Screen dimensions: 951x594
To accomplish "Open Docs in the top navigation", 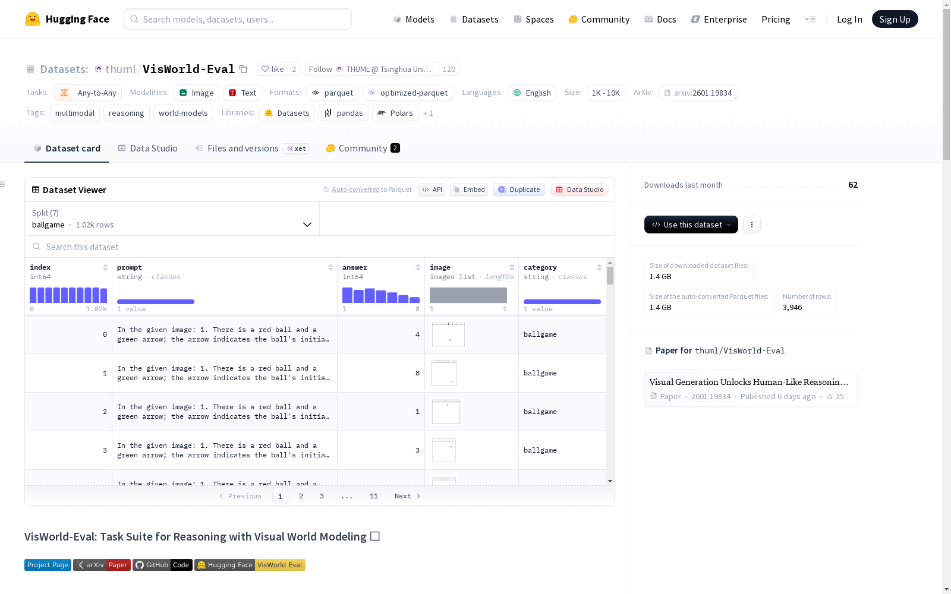I will [x=660, y=19].
